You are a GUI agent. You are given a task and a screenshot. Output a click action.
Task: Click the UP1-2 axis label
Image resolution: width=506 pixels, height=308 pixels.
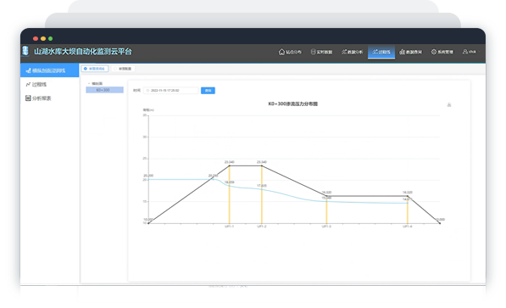(262, 227)
